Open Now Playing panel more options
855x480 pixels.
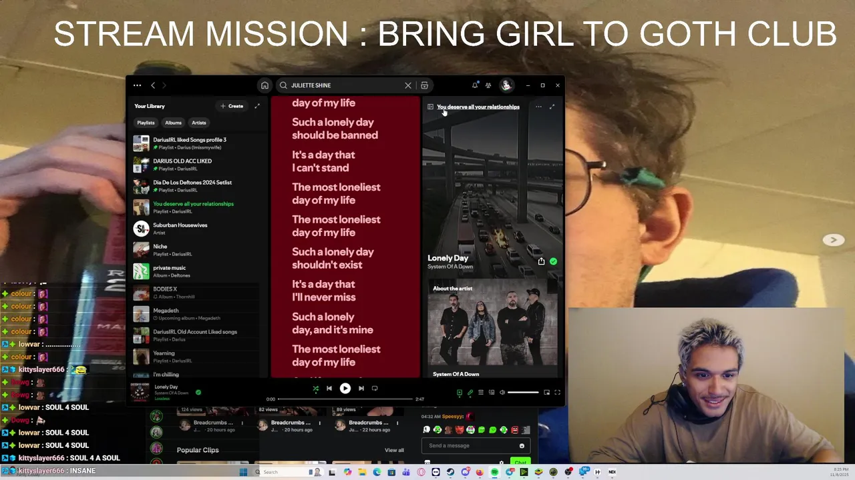[x=538, y=107]
